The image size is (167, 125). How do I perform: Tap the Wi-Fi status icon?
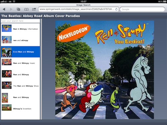pos(14,2)
